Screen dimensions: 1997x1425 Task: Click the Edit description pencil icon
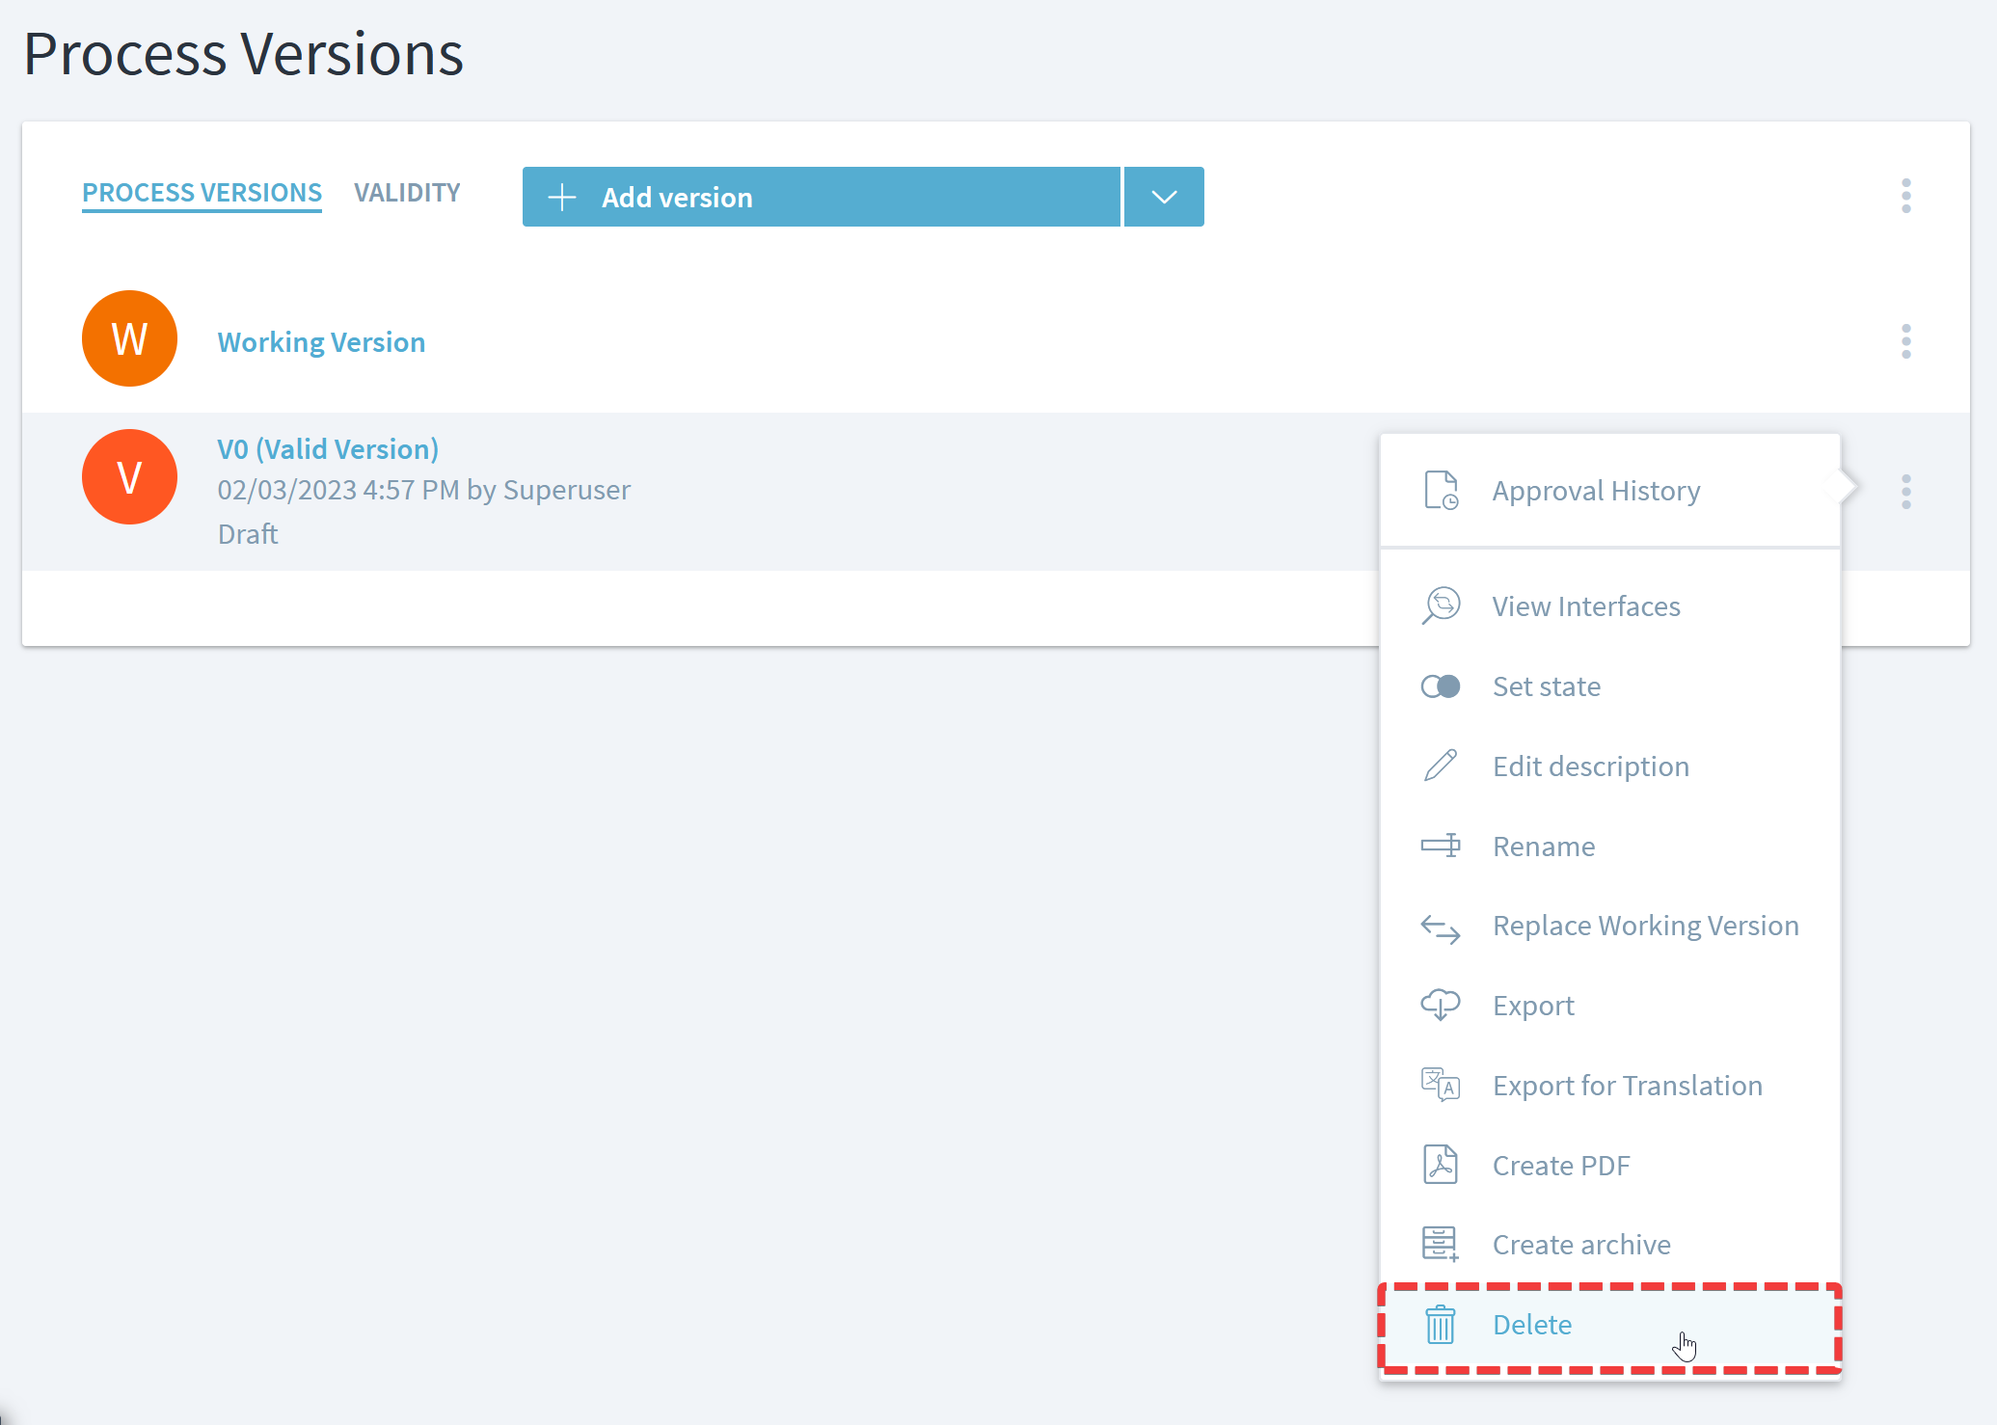[x=1441, y=766]
